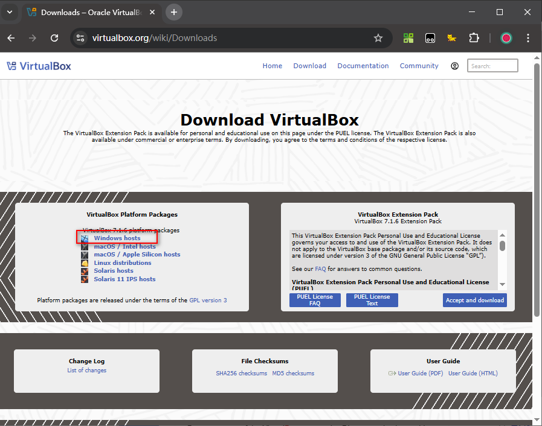Image resolution: width=542 pixels, height=426 pixels.
Task: Click the Solaris 11 IPS hosts icon
Action: pyautogui.click(x=85, y=279)
